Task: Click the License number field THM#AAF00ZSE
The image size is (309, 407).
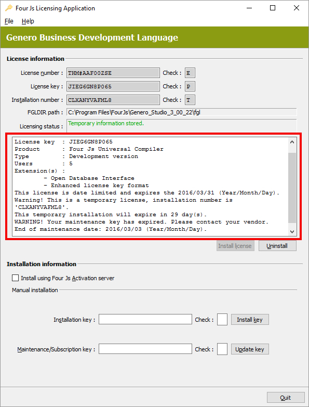Action: tap(113, 73)
